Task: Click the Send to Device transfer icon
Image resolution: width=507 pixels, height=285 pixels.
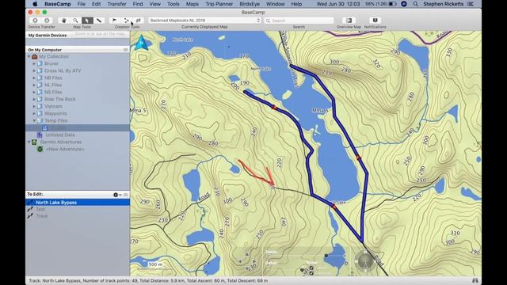Action: (x=35, y=21)
